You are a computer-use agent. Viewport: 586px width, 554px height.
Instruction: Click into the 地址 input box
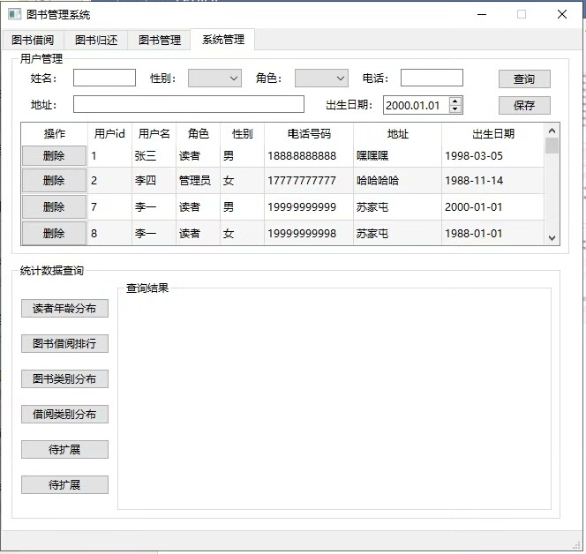(x=189, y=104)
